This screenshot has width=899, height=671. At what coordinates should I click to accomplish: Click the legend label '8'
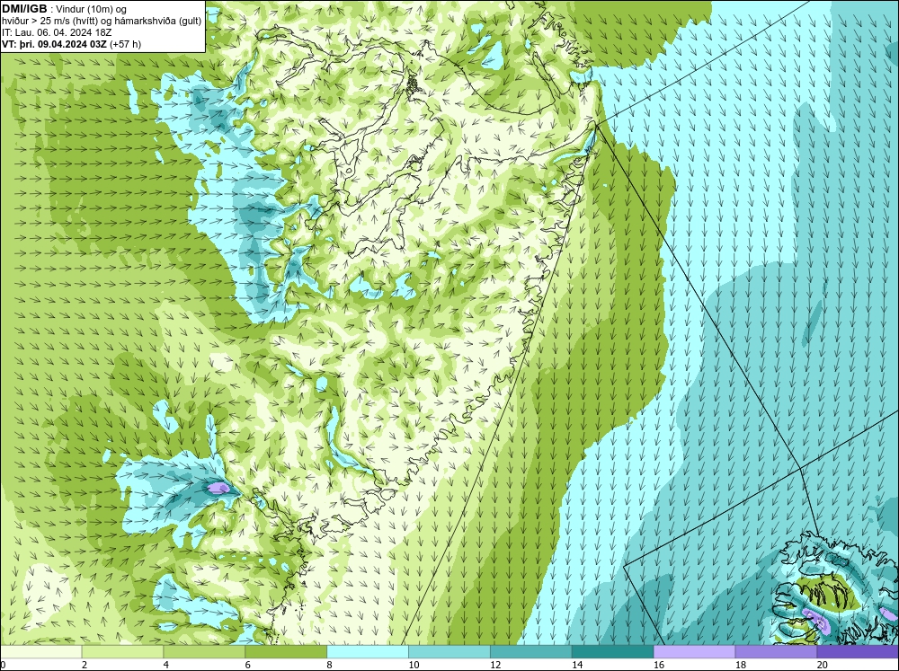point(329,665)
